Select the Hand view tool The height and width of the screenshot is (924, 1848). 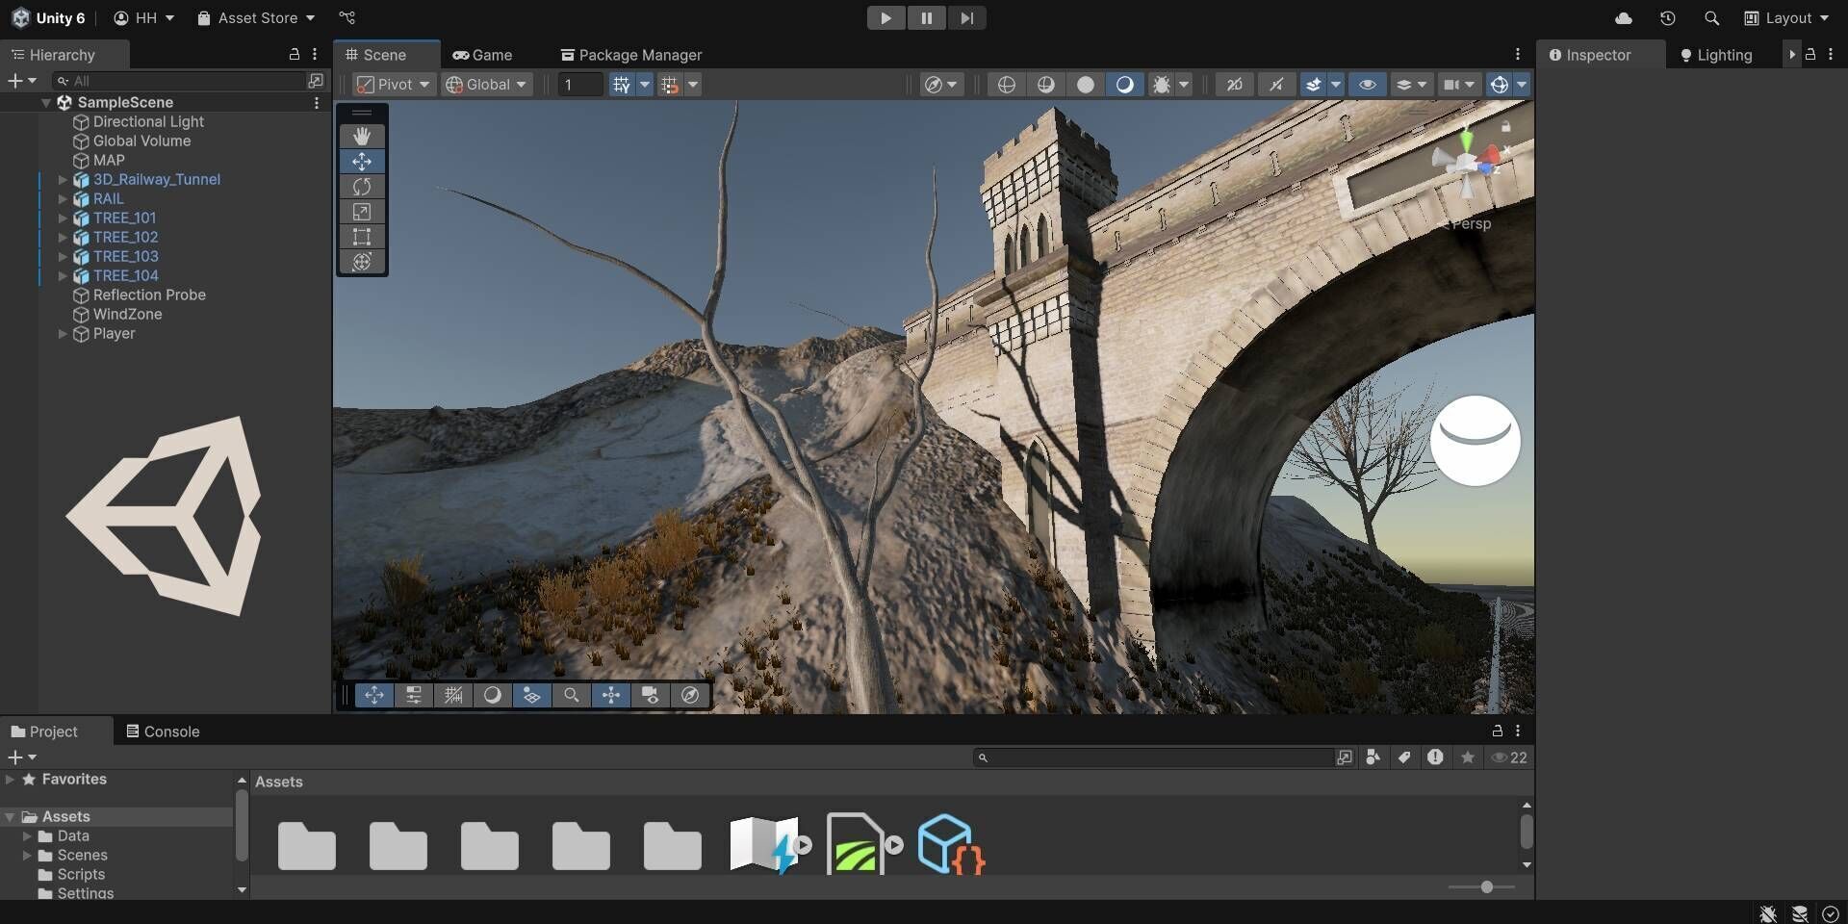coord(362,137)
